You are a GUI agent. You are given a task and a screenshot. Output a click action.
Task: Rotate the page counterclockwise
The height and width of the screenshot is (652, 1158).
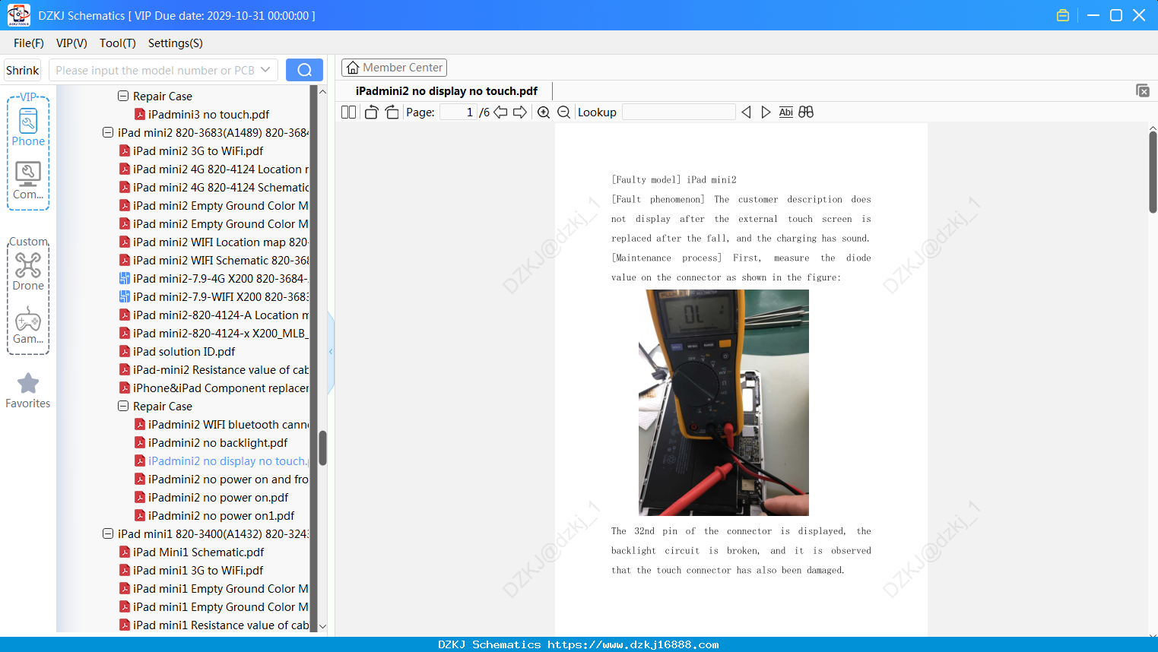coord(371,112)
